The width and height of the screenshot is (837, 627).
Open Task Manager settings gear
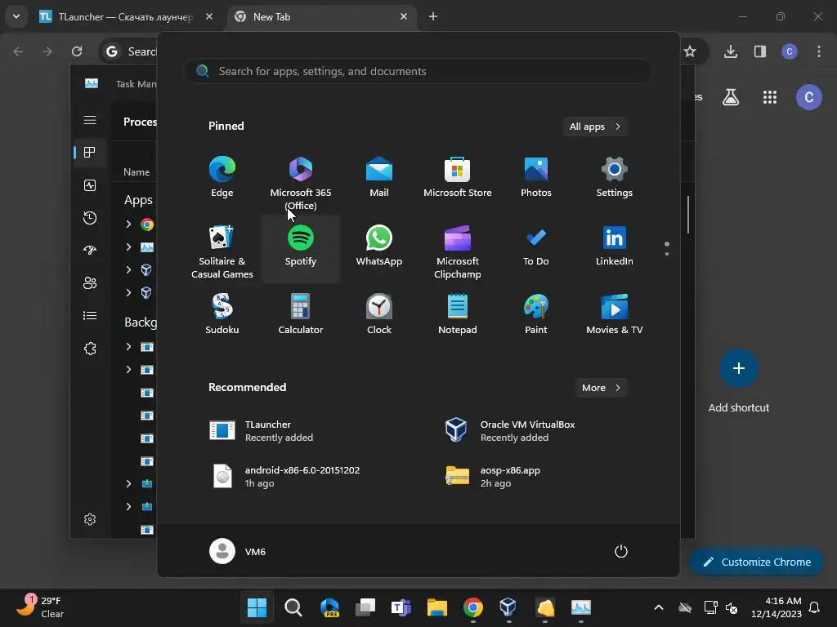point(90,519)
